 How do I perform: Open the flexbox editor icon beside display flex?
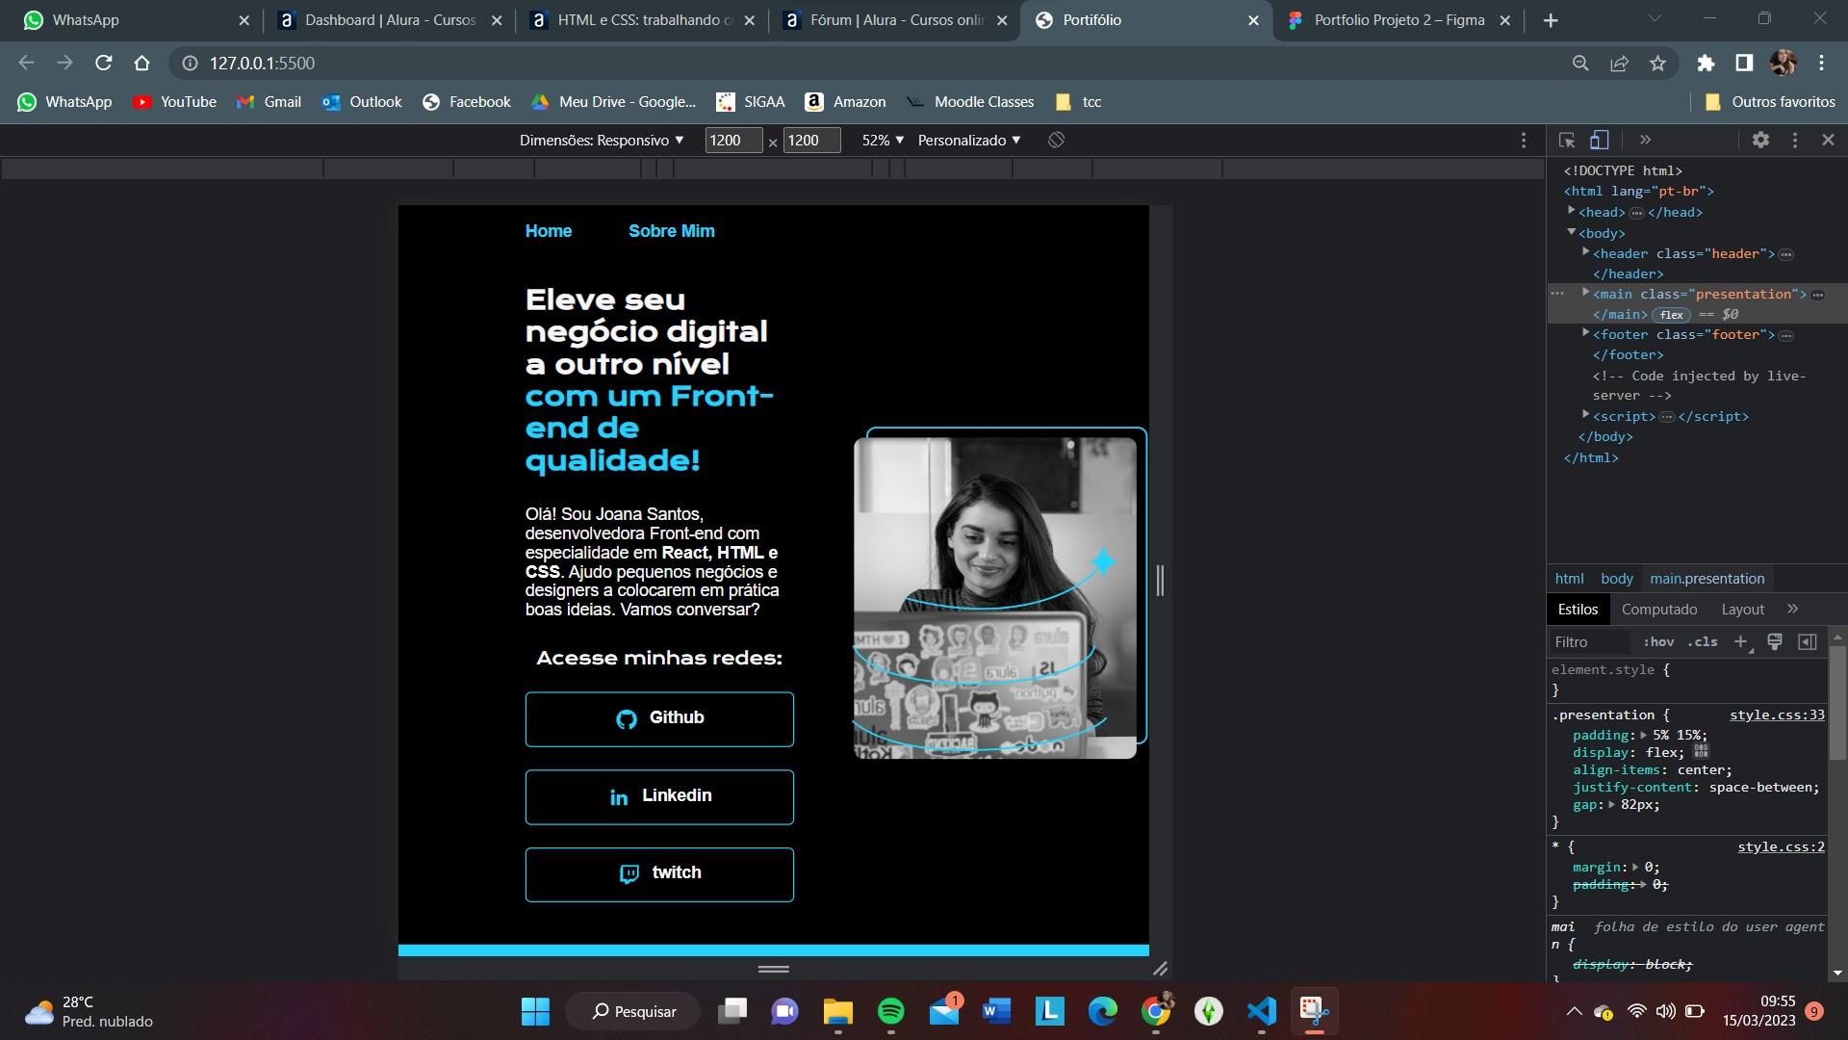point(1701,751)
